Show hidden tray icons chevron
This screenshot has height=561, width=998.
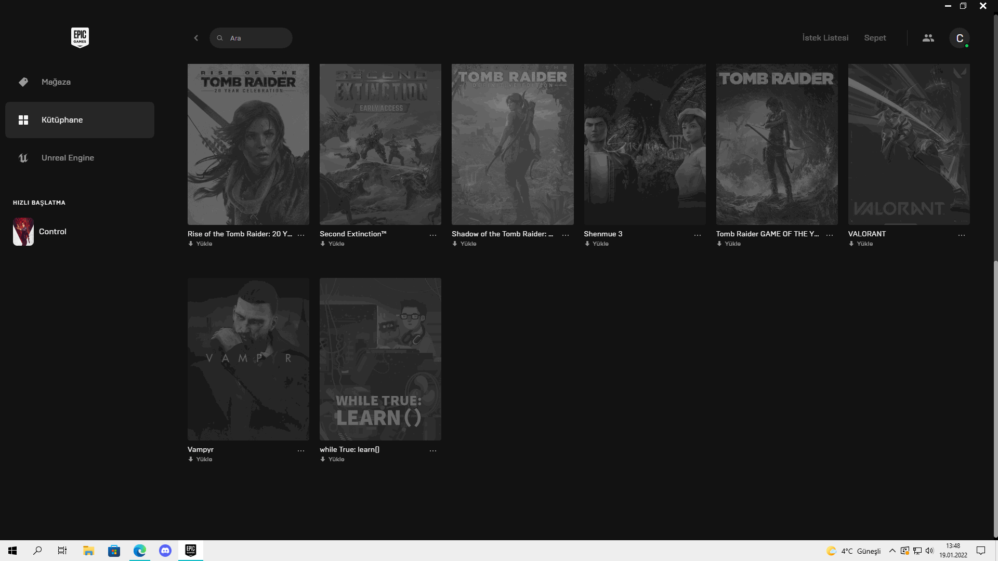(x=892, y=551)
